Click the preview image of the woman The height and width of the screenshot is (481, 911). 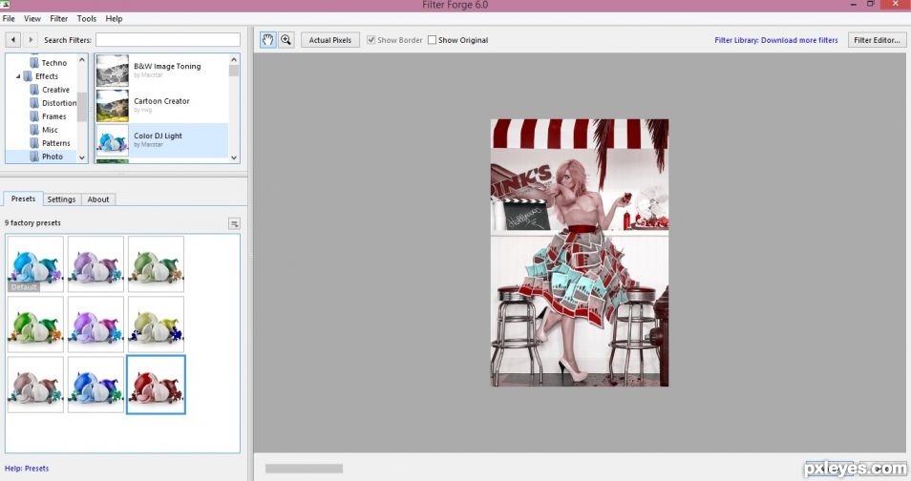(x=580, y=253)
